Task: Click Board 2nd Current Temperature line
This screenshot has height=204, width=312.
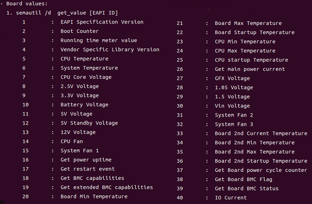Action: [x=261, y=134]
